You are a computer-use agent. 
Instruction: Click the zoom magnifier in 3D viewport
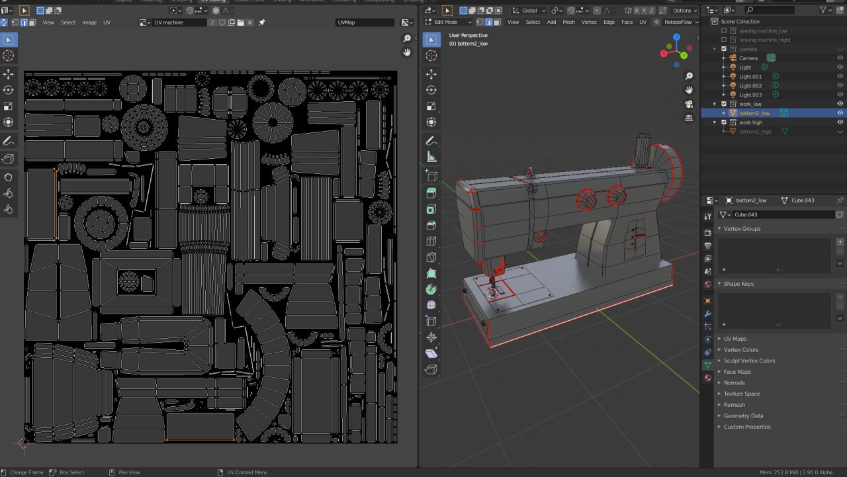coord(689,77)
